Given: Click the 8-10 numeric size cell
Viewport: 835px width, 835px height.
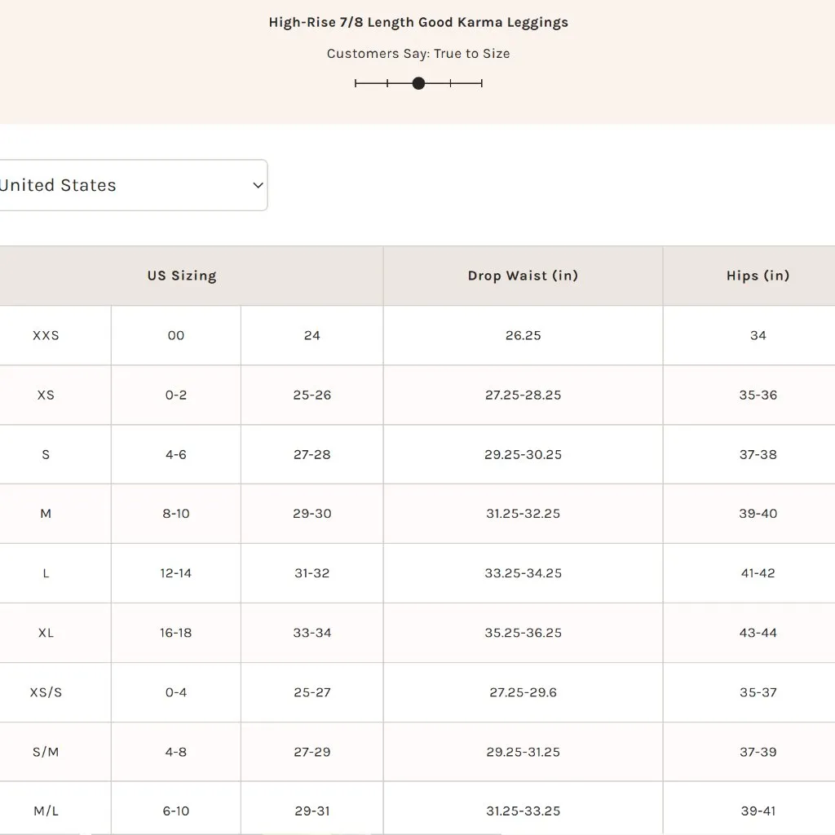Looking at the screenshot, I should [x=176, y=514].
